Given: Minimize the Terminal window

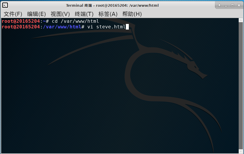Looking at the screenshot, I should pos(226,6).
